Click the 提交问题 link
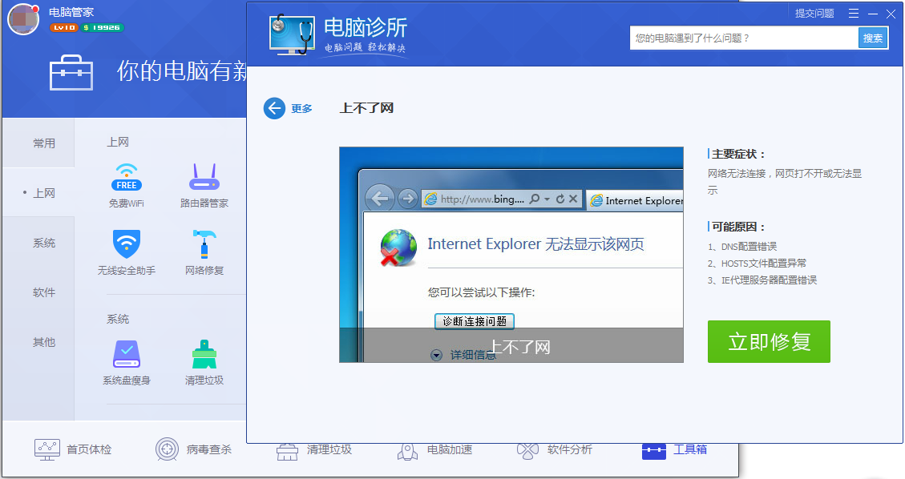The height and width of the screenshot is (479, 905). click(814, 14)
